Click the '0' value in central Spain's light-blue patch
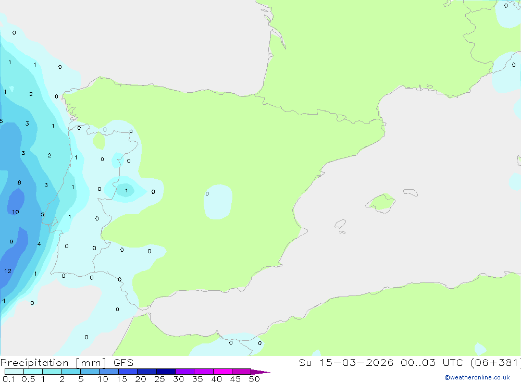This screenshot has width=521, height=382. (x=207, y=193)
